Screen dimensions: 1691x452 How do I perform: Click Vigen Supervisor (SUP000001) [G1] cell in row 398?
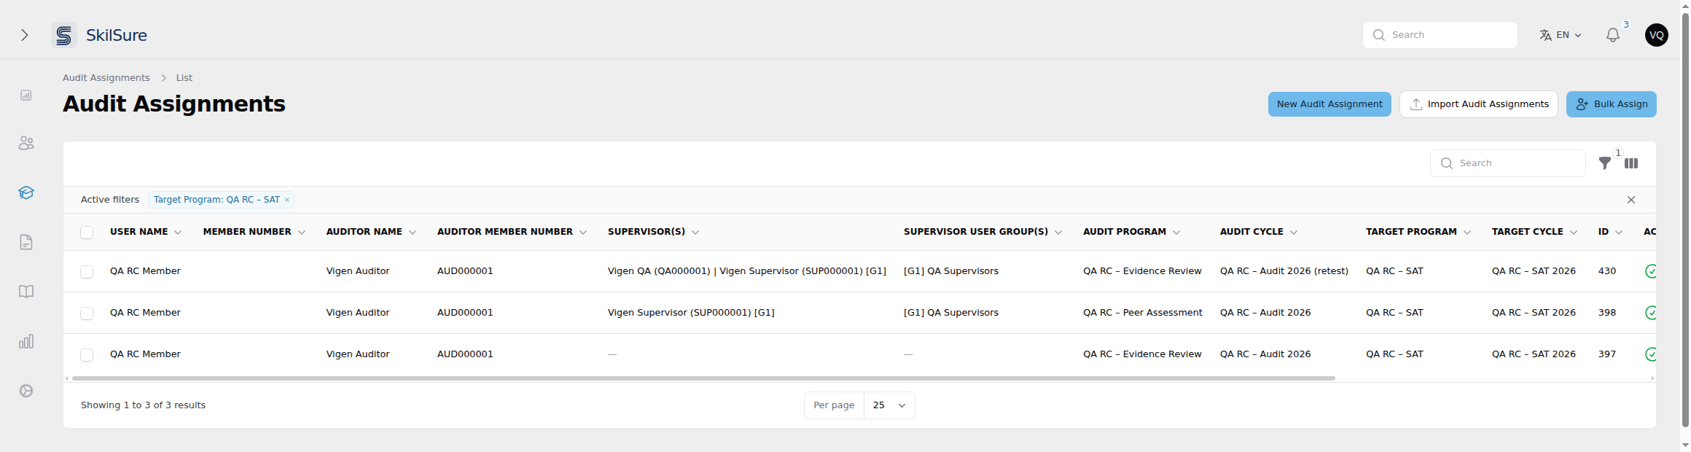click(691, 313)
